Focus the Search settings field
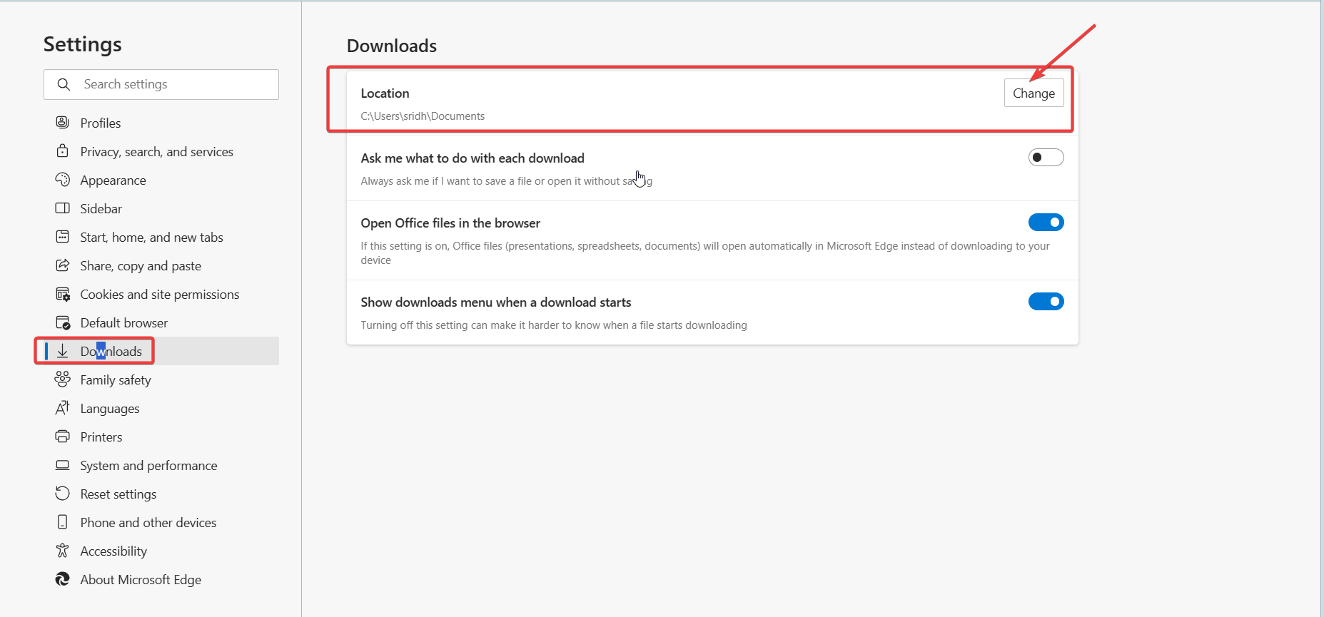 pyautogui.click(x=171, y=84)
